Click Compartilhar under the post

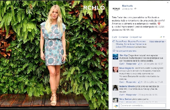point(136,37)
